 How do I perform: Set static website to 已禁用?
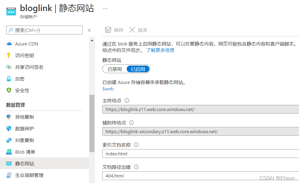tap(114, 69)
